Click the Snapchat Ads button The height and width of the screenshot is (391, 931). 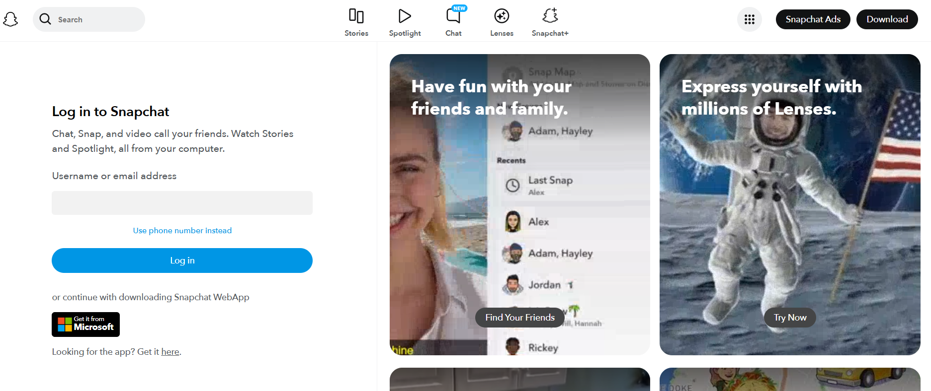pyautogui.click(x=813, y=19)
